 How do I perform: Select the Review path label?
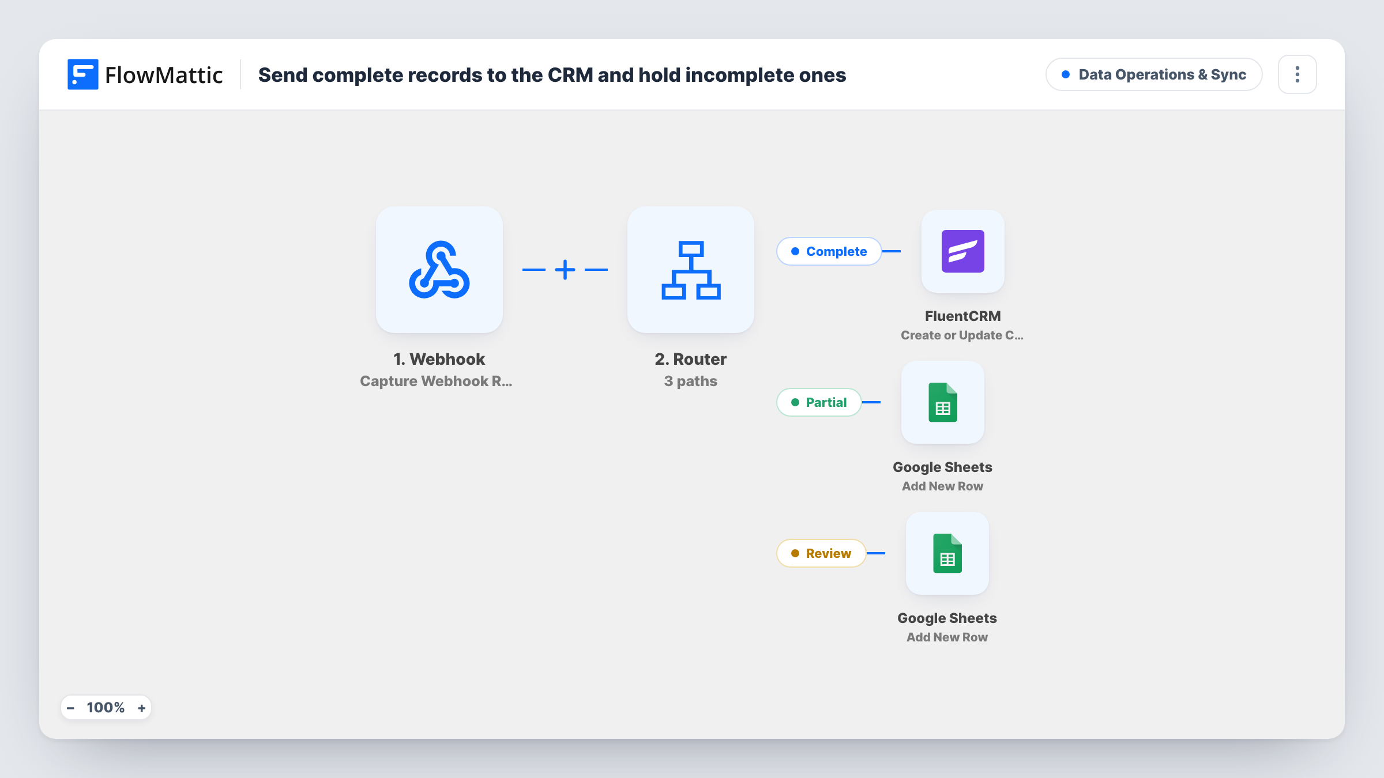(821, 553)
